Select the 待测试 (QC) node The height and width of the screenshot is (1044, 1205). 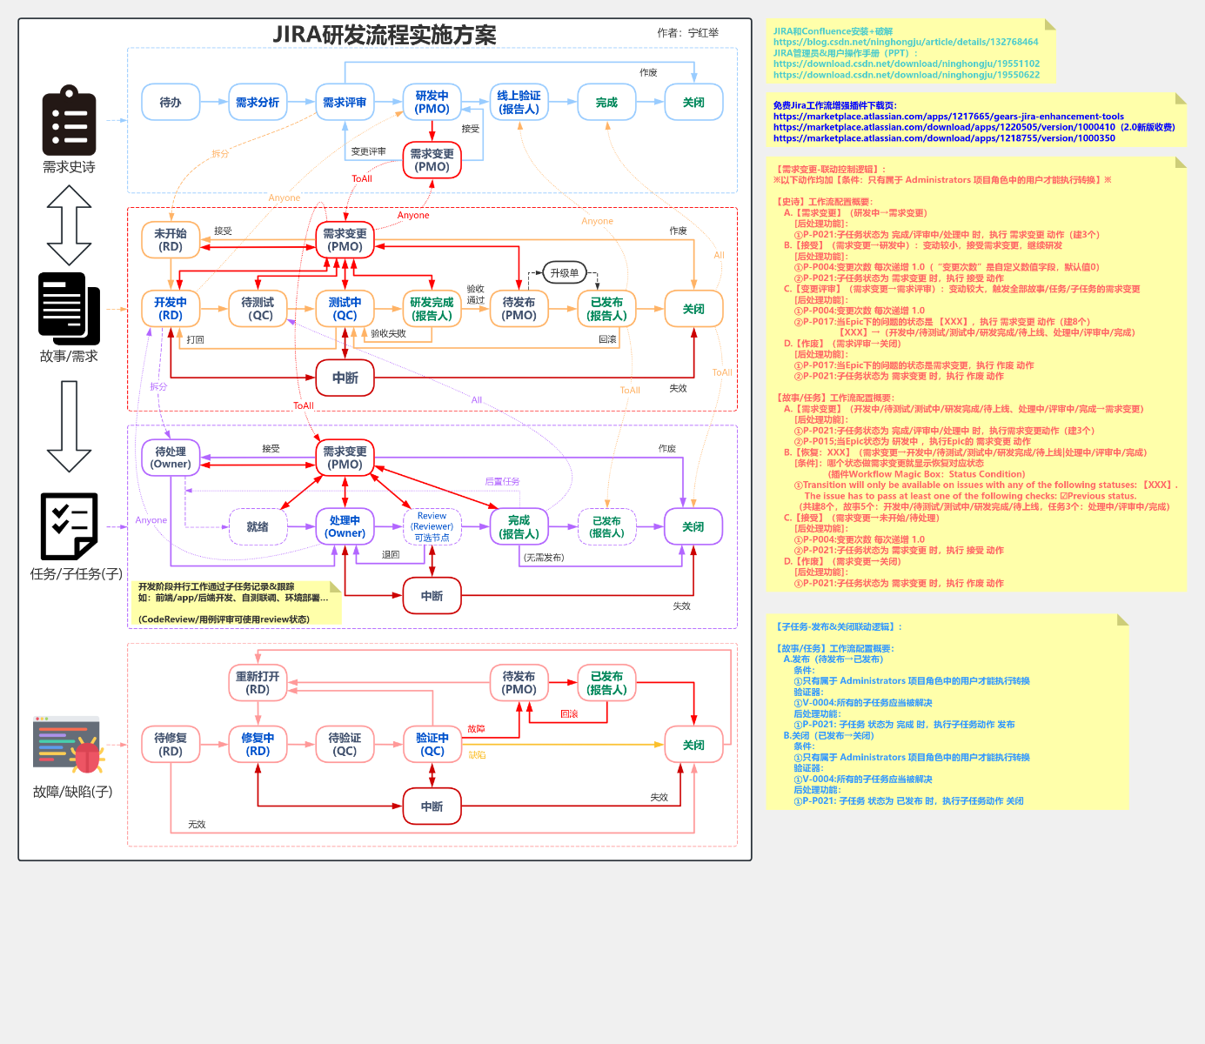[258, 309]
